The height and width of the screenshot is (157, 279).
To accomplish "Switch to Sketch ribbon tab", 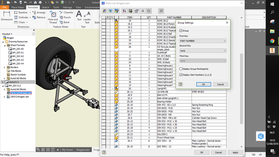I will pos(46,7).
